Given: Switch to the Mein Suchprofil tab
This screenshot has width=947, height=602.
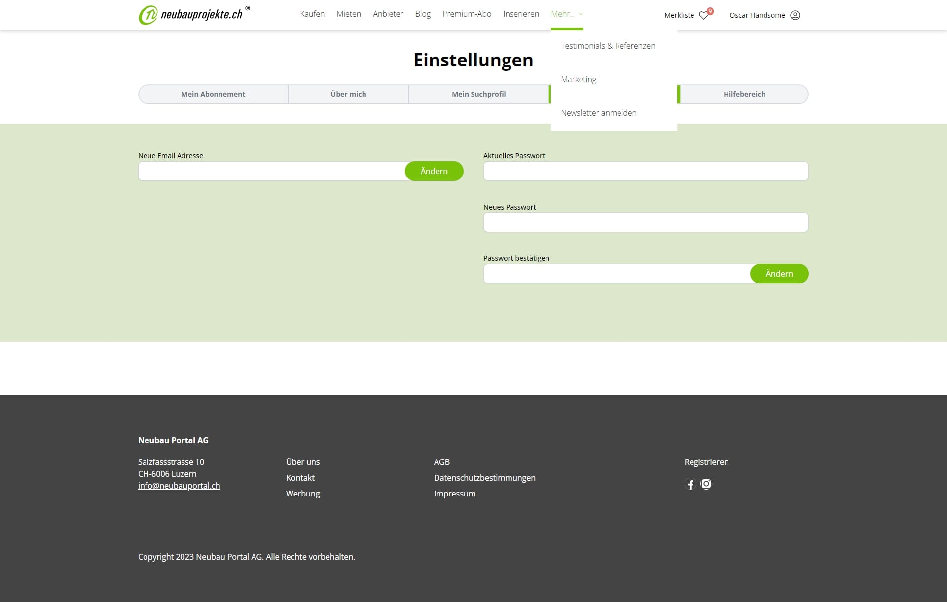Looking at the screenshot, I should pos(478,94).
